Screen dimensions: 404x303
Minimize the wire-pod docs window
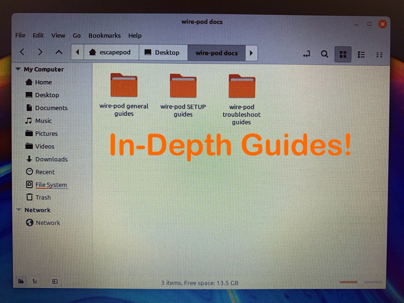coord(356,24)
